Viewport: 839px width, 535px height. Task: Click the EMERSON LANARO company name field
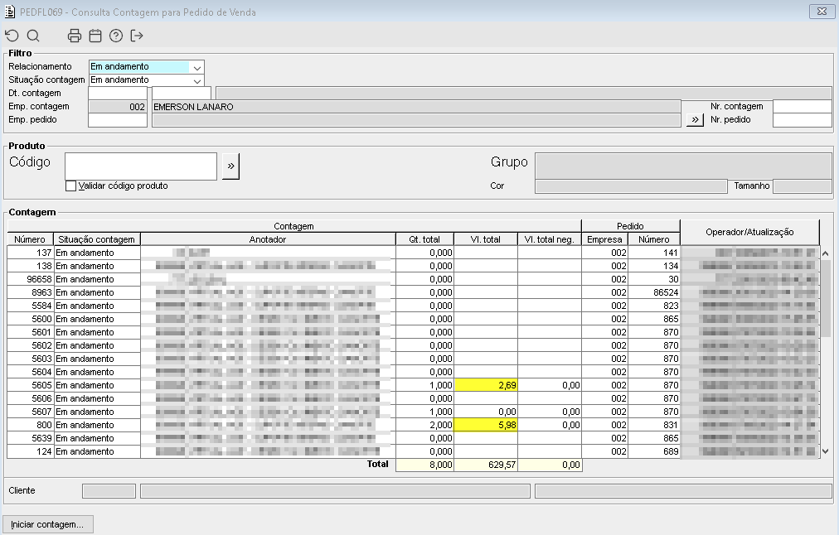pyautogui.click(x=416, y=106)
